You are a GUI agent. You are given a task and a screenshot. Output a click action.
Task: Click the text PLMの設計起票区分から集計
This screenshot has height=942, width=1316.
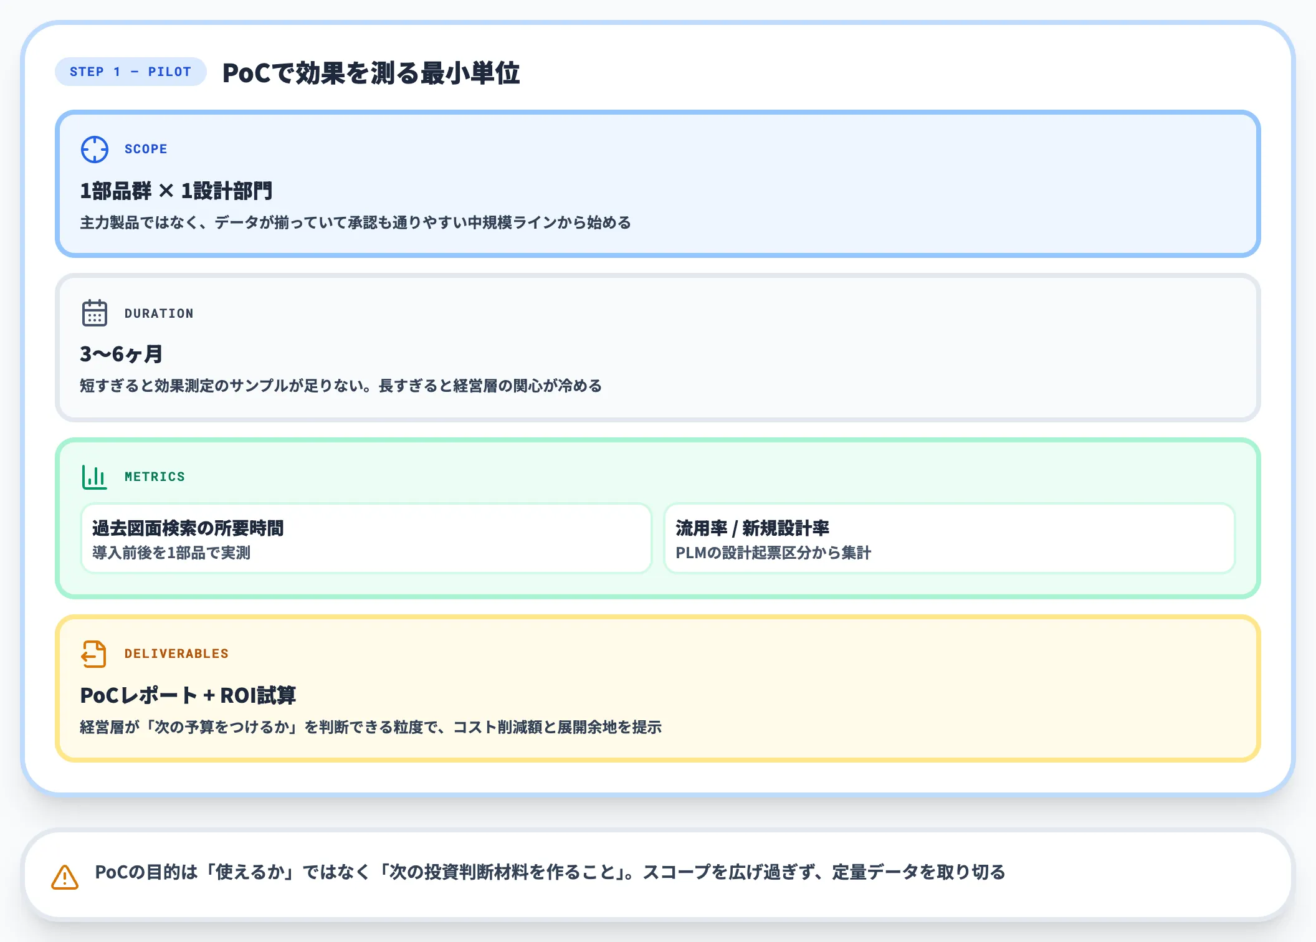tap(773, 553)
